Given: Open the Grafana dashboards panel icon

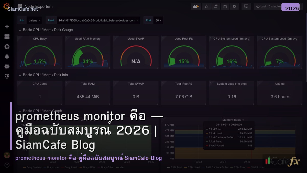Looking at the screenshot, I should coord(7,37).
